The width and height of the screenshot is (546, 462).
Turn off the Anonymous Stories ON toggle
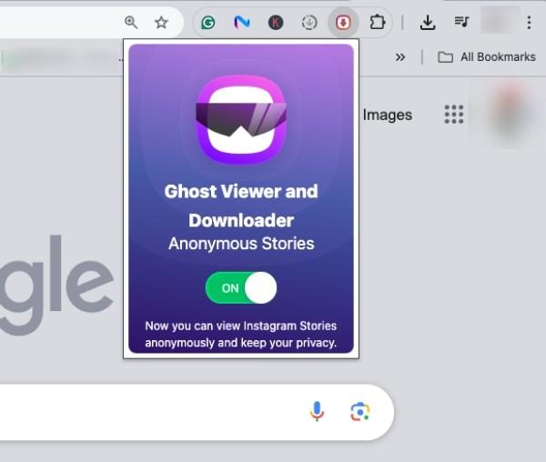click(x=241, y=287)
